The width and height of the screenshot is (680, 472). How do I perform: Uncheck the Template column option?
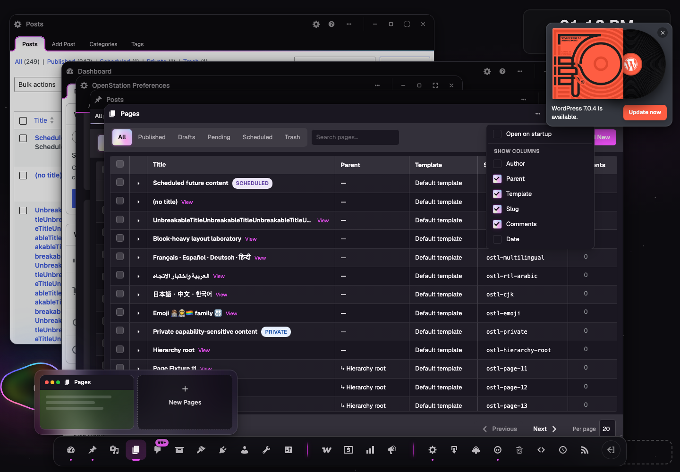[x=497, y=194]
